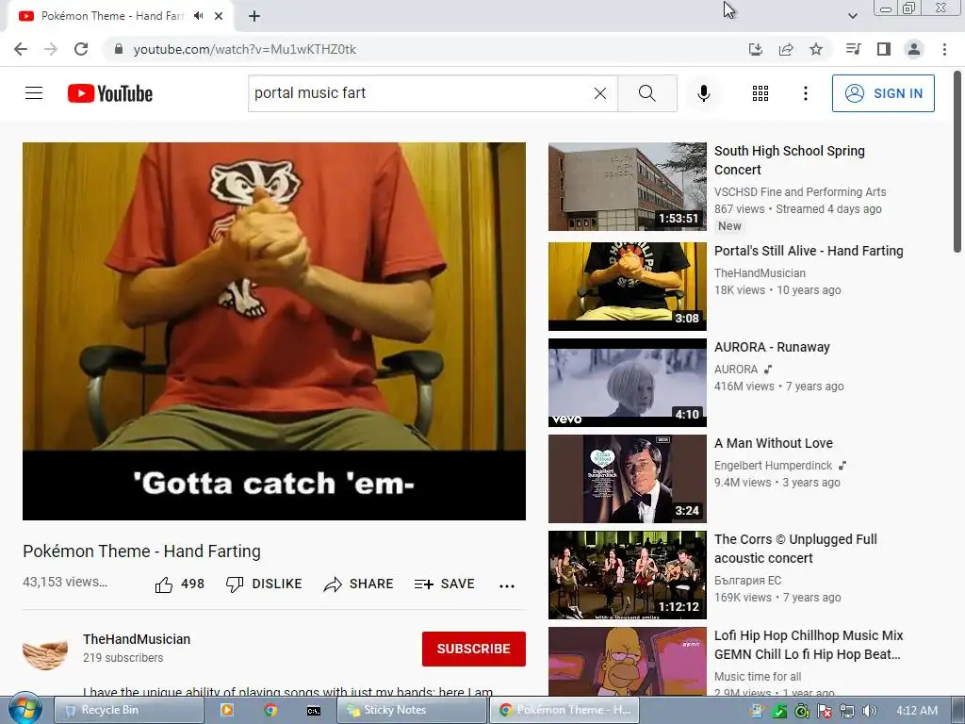Subscribe to TheHandMusician channel
This screenshot has width=965, height=724.
[473, 649]
